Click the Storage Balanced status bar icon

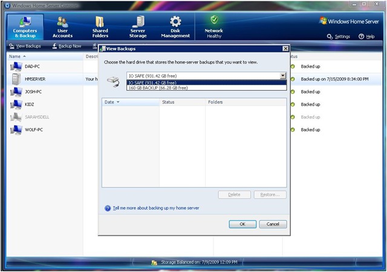154,262
